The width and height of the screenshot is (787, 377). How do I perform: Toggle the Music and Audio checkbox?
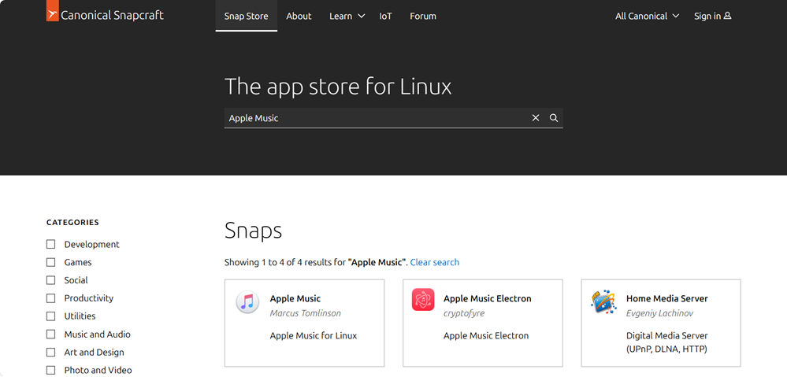[51, 334]
